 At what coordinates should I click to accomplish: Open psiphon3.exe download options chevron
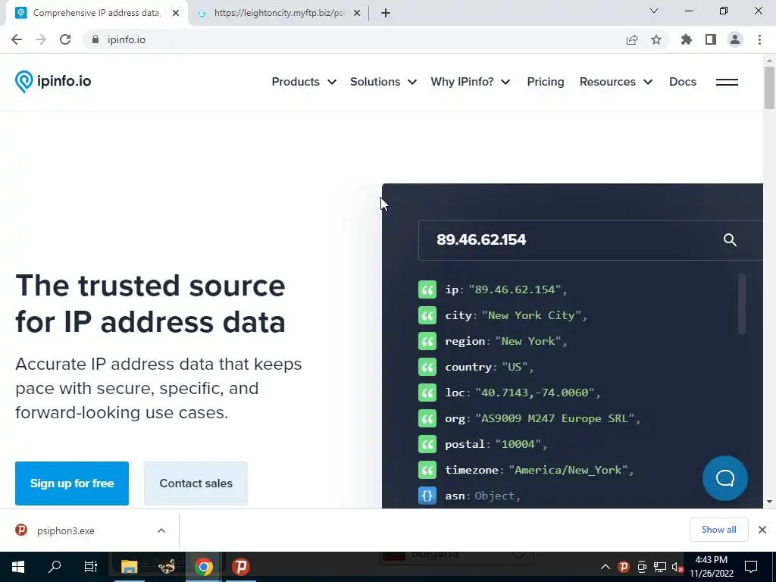click(161, 530)
